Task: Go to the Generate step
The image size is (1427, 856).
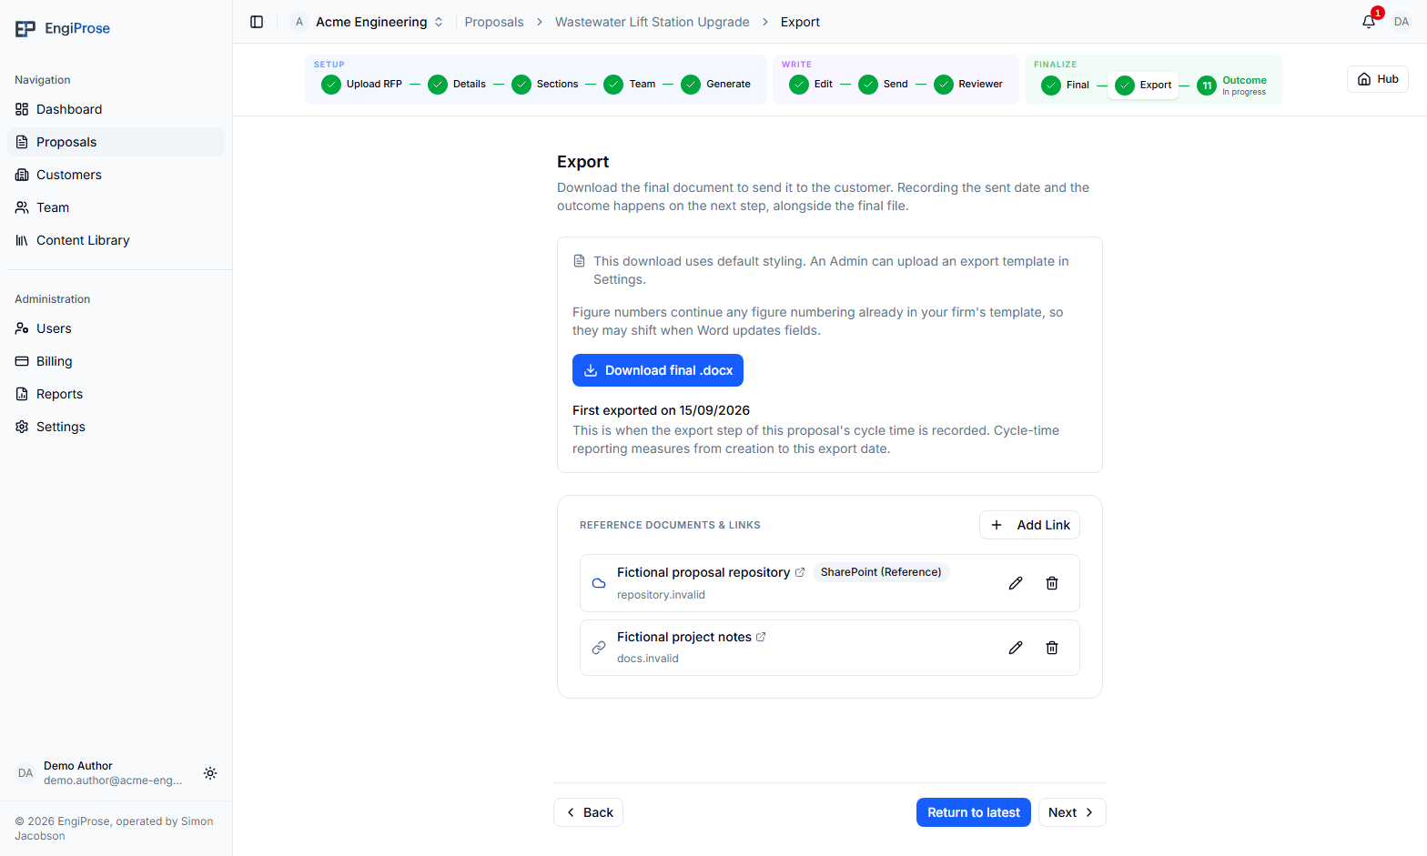Action: pos(716,84)
